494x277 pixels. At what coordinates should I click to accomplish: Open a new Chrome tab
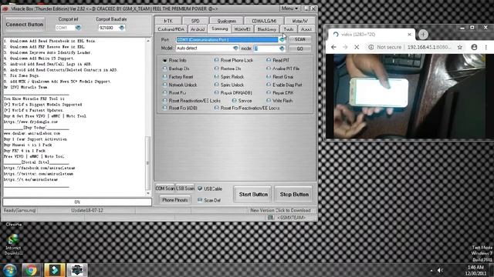click(423, 34)
